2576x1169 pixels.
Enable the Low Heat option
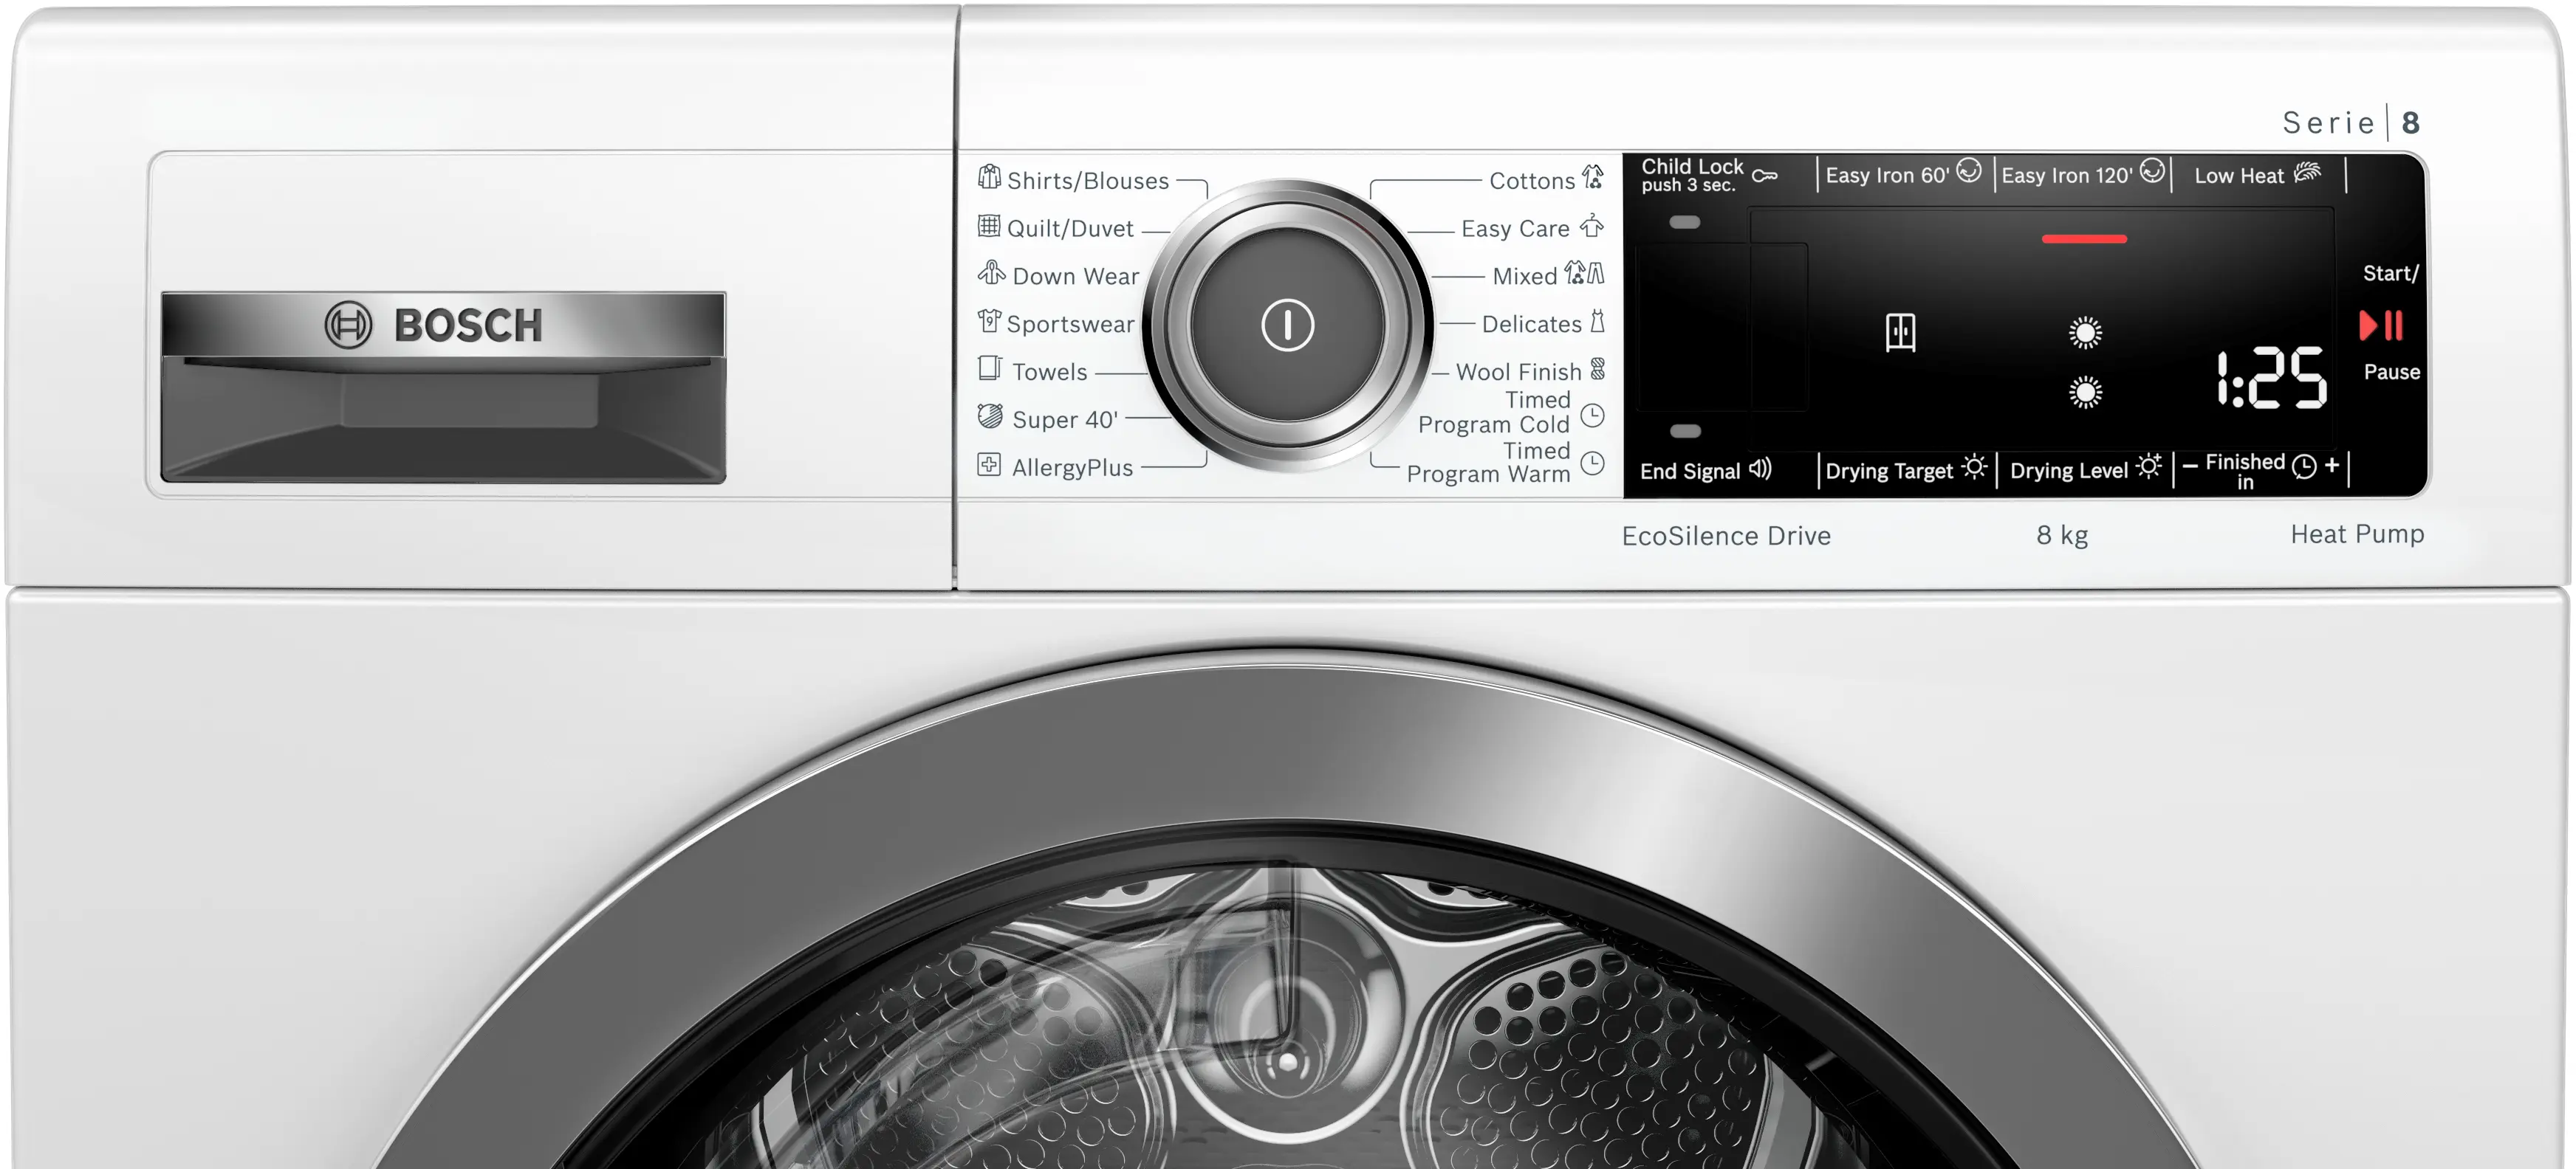coord(2256,175)
